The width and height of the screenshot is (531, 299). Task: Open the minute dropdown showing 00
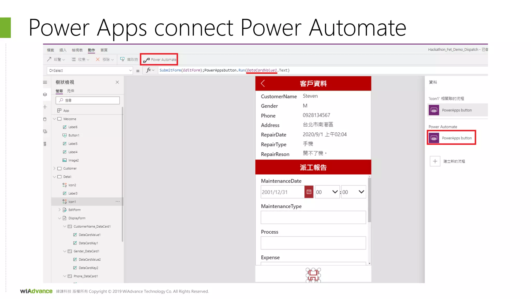pos(353,192)
